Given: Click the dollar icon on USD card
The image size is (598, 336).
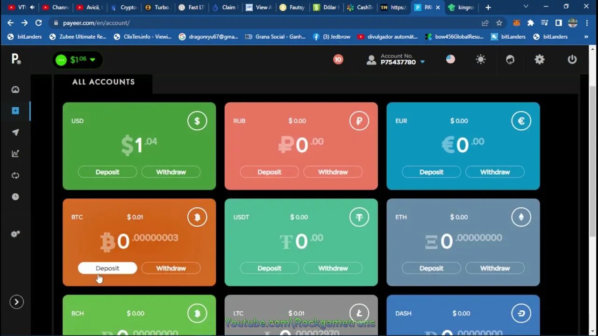Looking at the screenshot, I should [197, 121].
